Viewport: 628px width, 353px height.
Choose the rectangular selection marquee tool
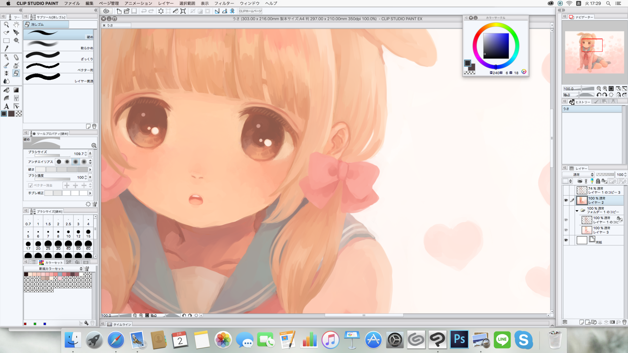click(x=6, y=40)
